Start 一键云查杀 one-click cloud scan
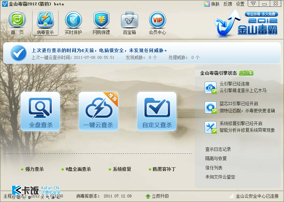The image size is (284, 202). [x=98, y=111]
